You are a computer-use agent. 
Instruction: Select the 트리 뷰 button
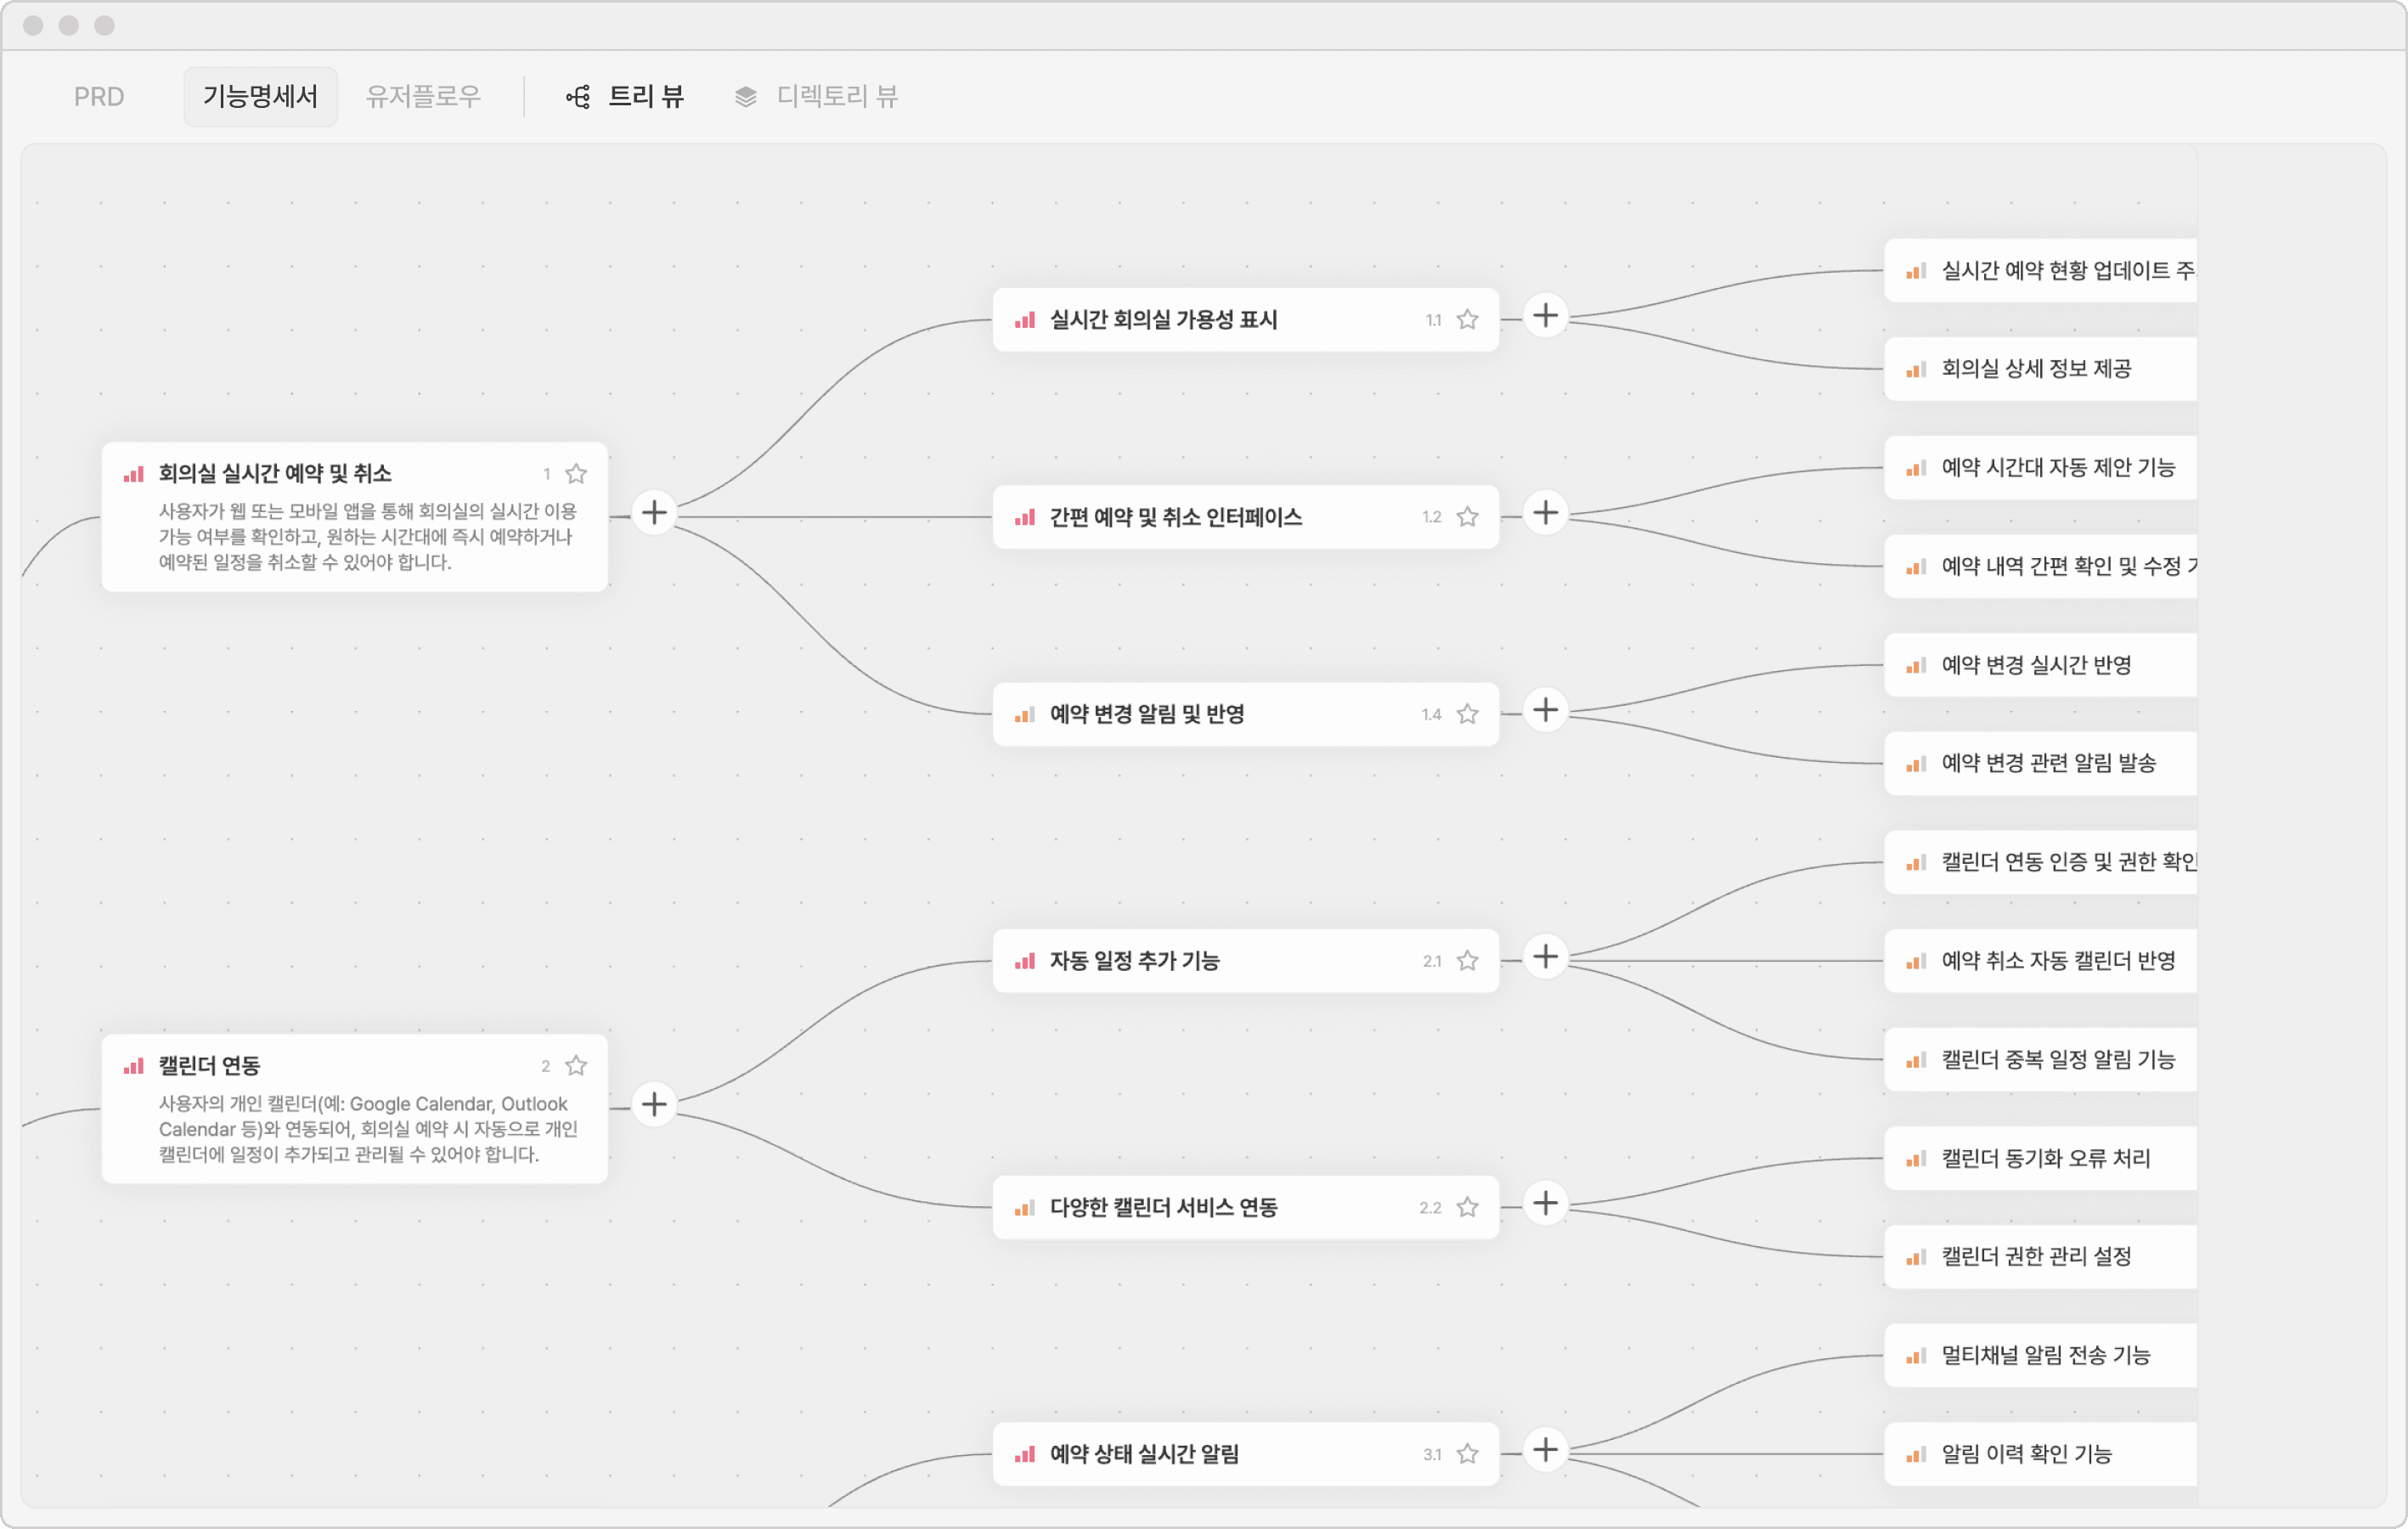(x=645, y=97)
